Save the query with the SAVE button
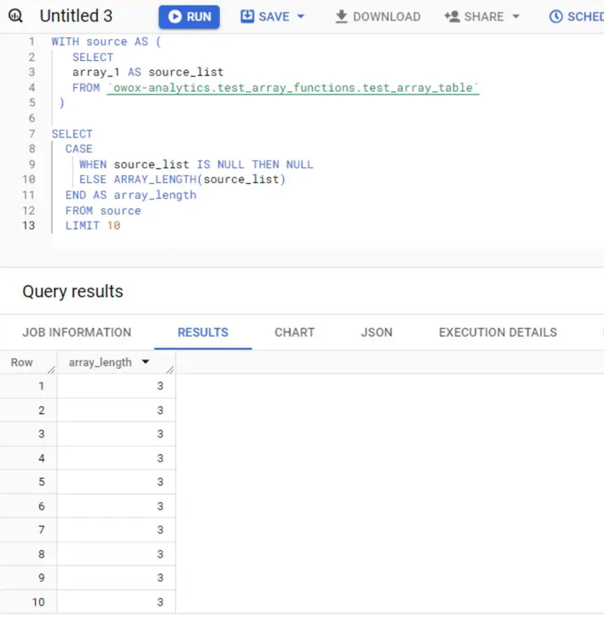The image size is (604, 625). point(273,17)
